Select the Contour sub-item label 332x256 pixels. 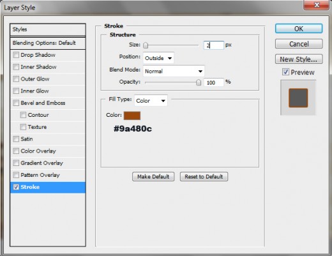[38, 115]
